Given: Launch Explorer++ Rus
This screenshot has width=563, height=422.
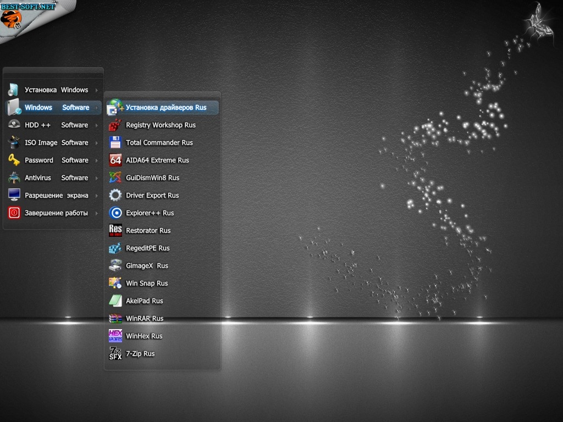Looking at the screenshot, I should click(162, 213).
